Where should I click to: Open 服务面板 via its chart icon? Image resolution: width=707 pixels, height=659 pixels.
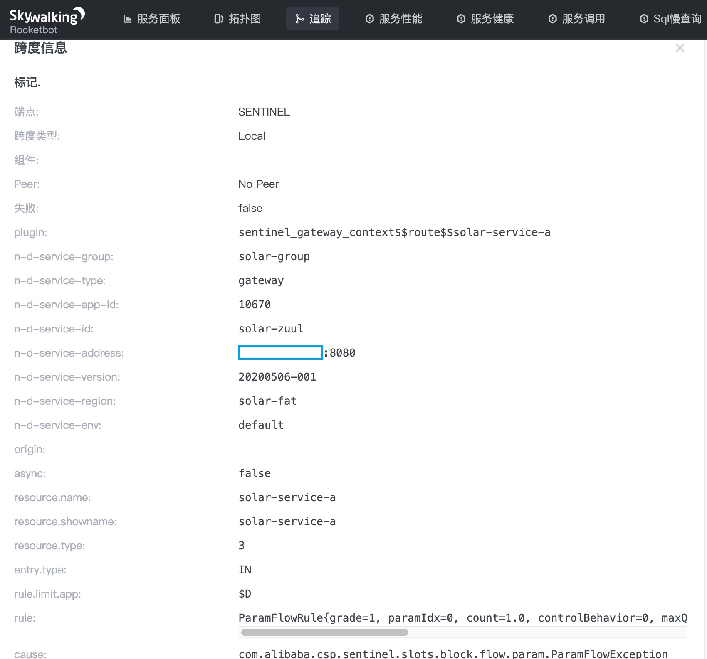click(x=128, y=19)
